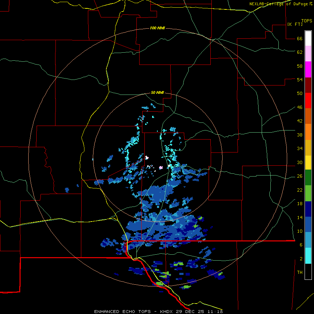
Task: Click the yellow swatch near 30
Action: tap(308, 162)
